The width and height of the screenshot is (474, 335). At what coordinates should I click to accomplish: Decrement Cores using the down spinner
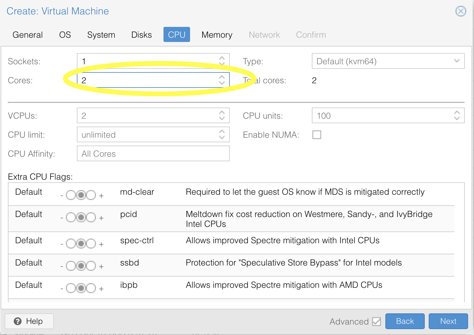click(x=222, y=83)
